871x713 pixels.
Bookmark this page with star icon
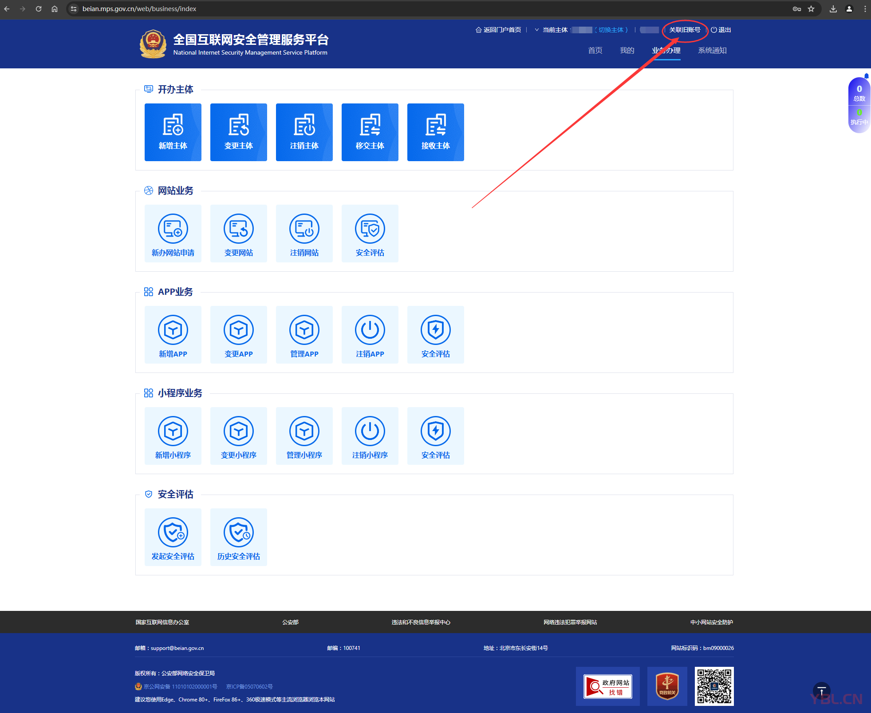point(811,9)
